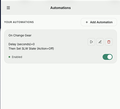Open the On Change Gear automation title
Screen dimensions: 120x109
pyautogui.click(x=20, y=35)
